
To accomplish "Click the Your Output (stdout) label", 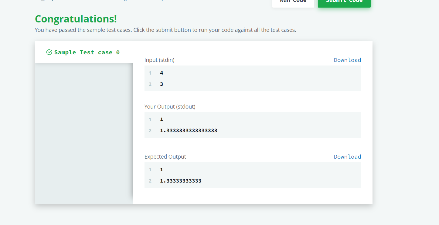I will click(170, 106).
